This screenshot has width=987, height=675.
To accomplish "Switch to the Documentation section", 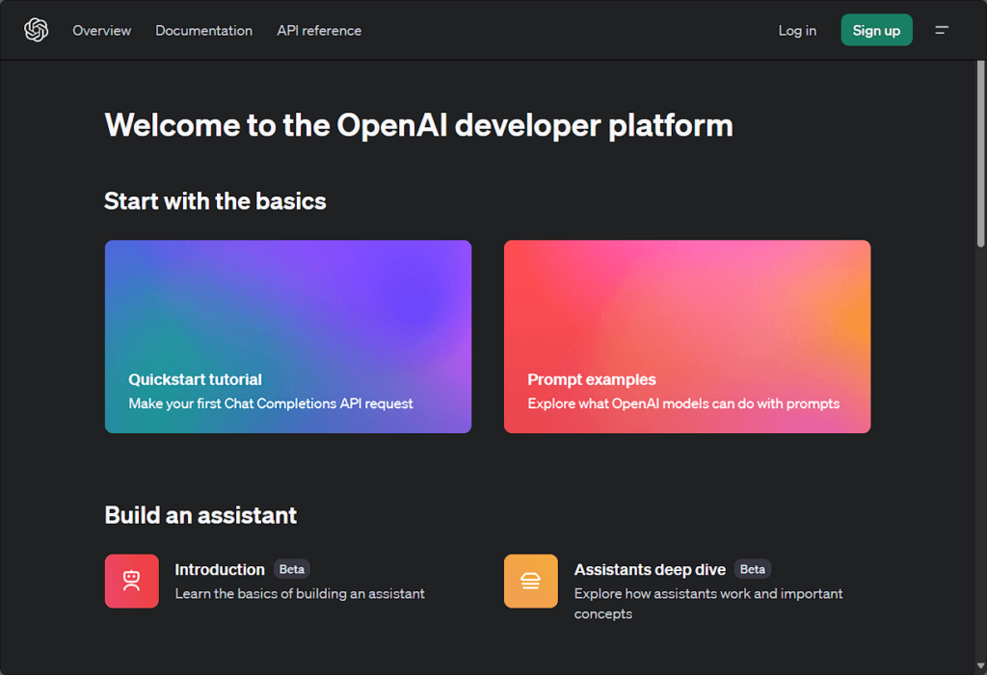I will (203, 30).
